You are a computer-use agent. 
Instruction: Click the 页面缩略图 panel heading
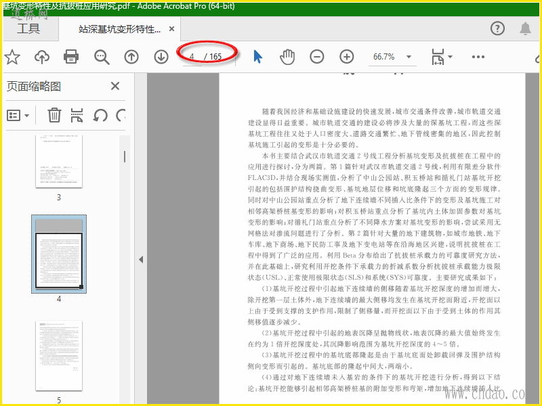pyautogui.click(x=34, y=87)
